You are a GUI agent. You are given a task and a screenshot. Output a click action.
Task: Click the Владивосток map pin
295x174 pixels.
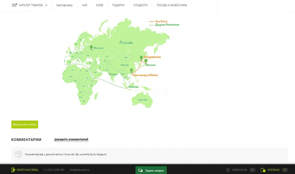141,58
